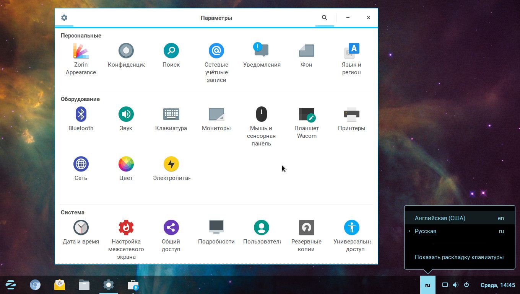Click the clock showing Среда, 14:45

497,285
